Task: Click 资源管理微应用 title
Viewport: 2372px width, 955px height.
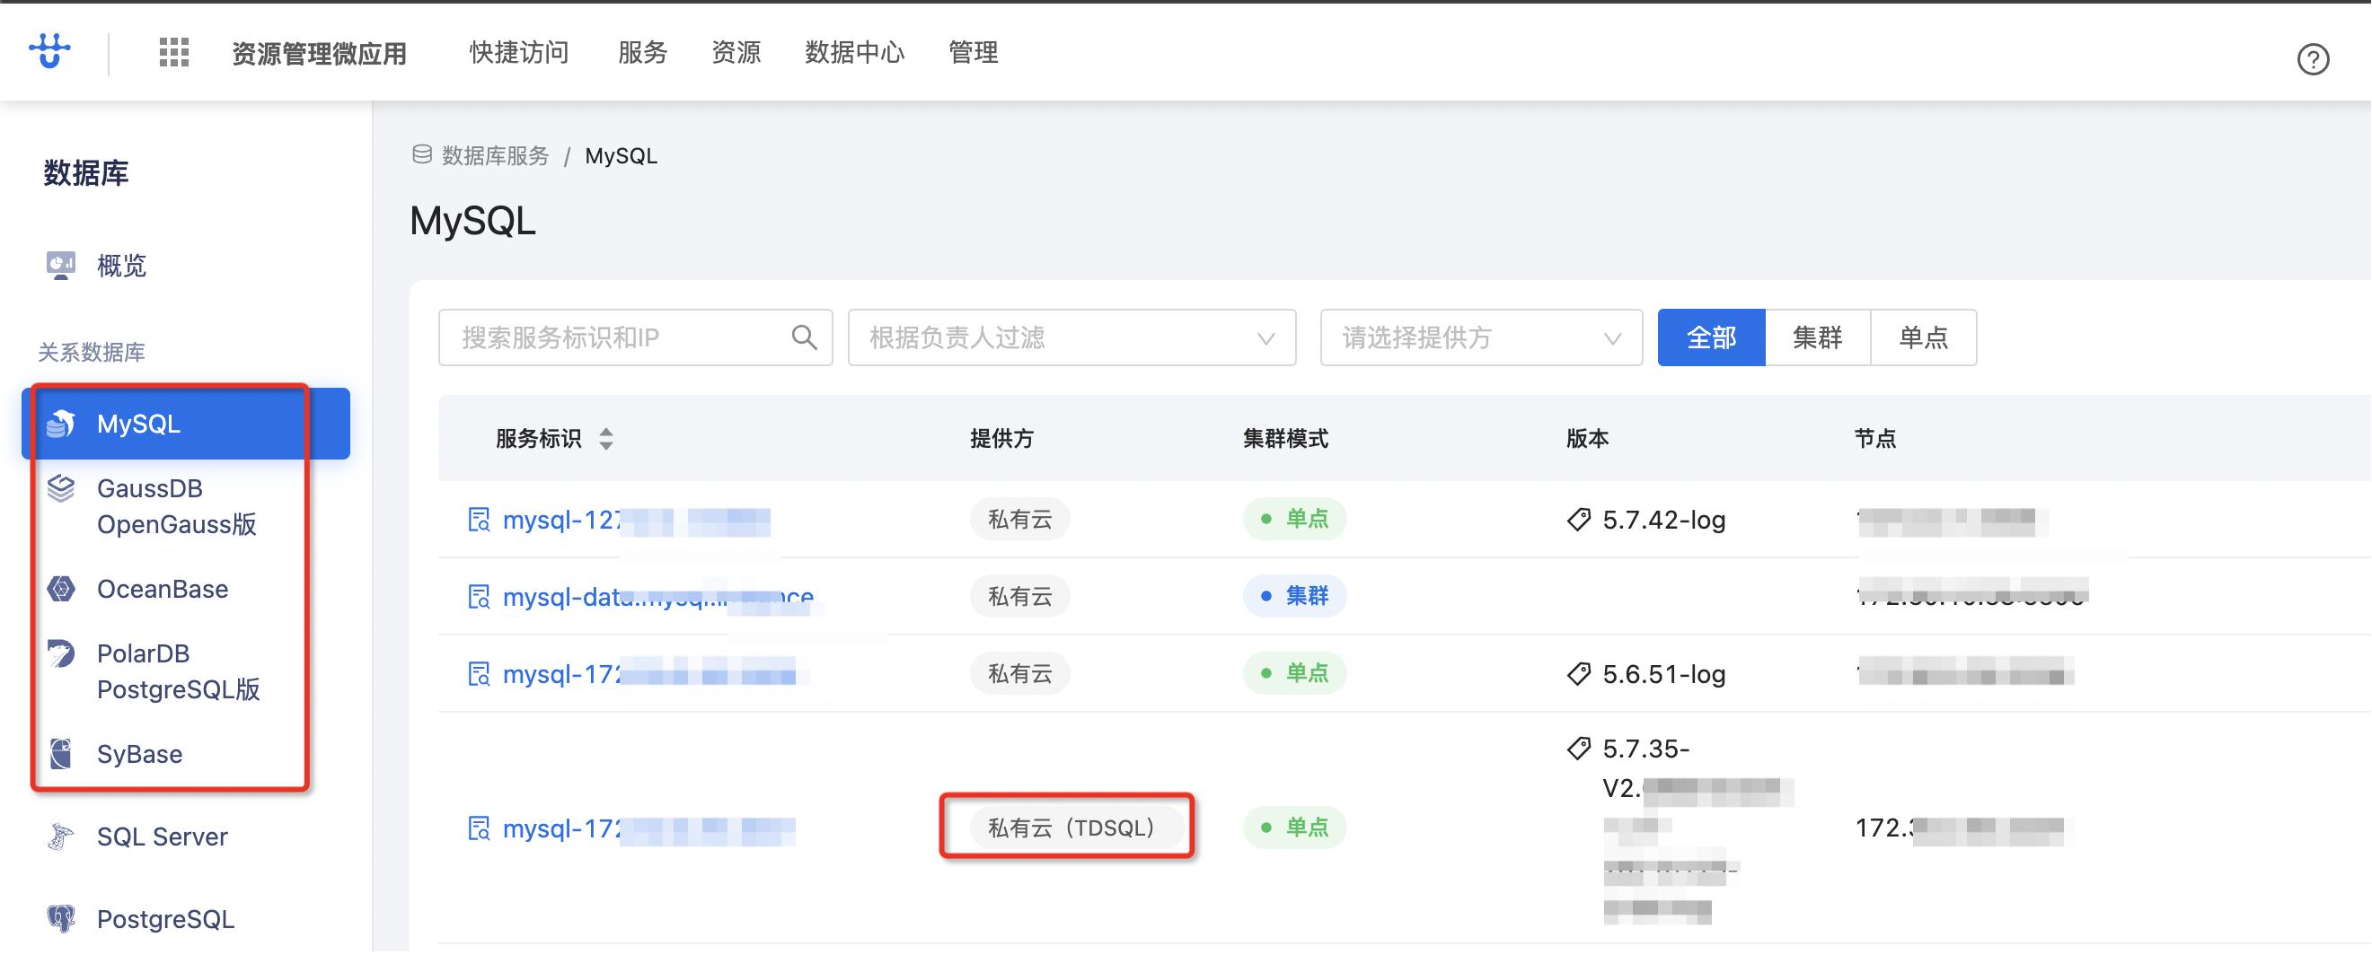Action: tap(319, 53)
